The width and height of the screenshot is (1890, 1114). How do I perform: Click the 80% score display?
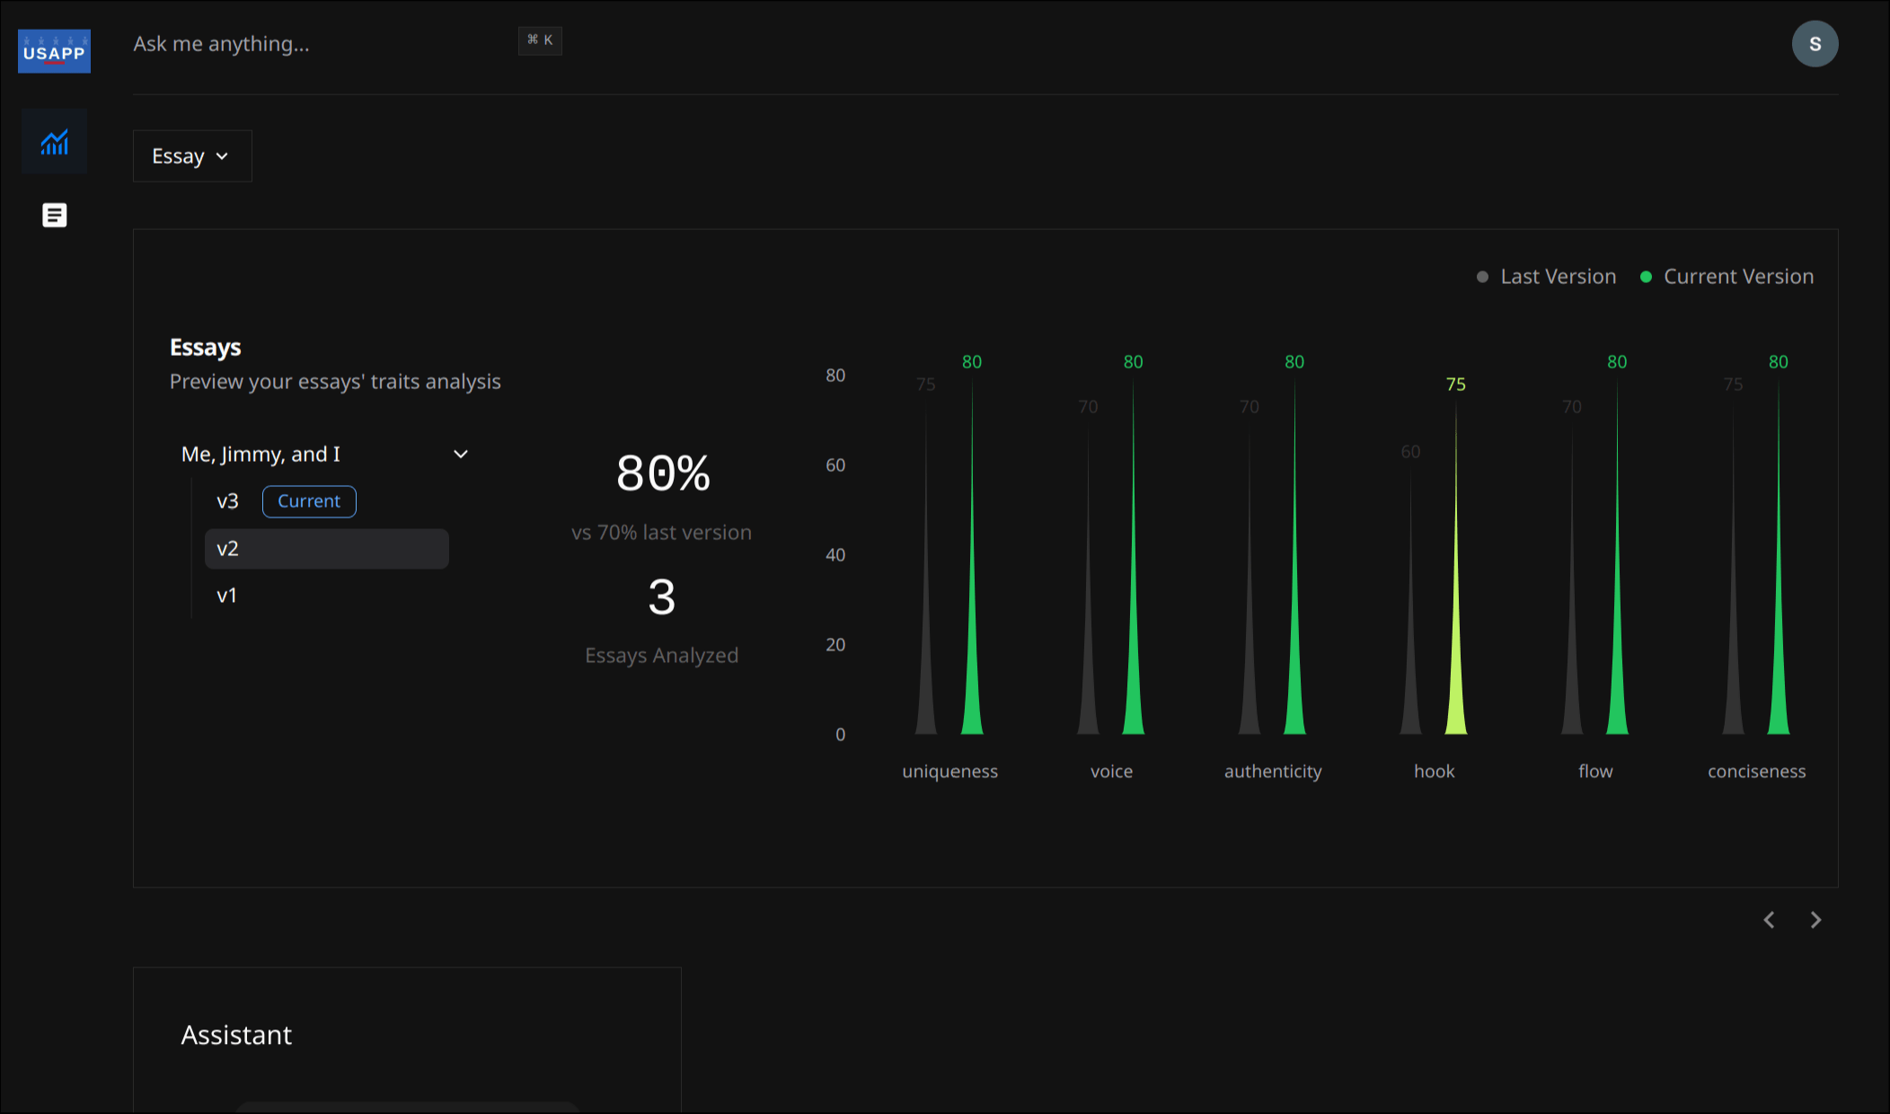(x=661, y=473)
